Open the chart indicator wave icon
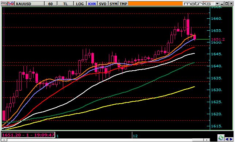 [x=11, y=3]
